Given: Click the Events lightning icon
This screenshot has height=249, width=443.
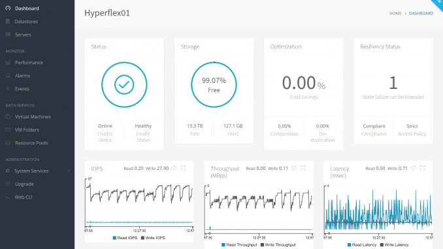Looking at the screenshot, I should pyautogui.click(x=8, y=88).
